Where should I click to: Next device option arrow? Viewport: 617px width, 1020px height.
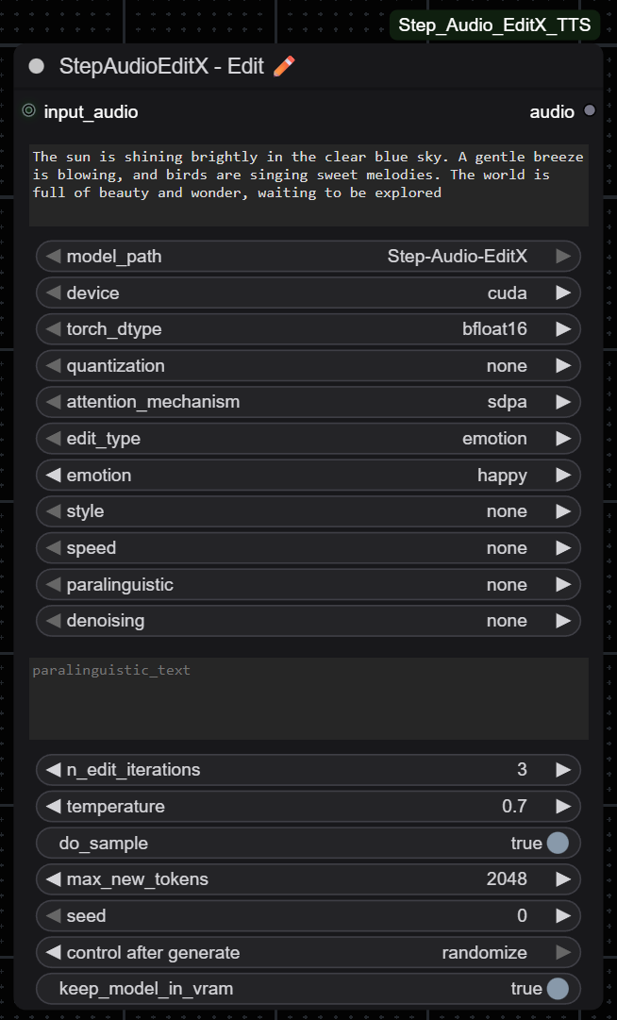point(563,293)
